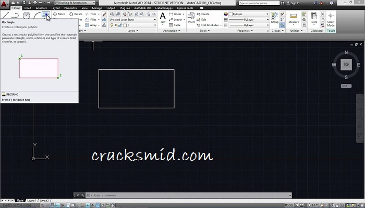This screenshot has width=365, height=208.
Task: Switch to the Annotate ribbon tab
Action: 41,8
